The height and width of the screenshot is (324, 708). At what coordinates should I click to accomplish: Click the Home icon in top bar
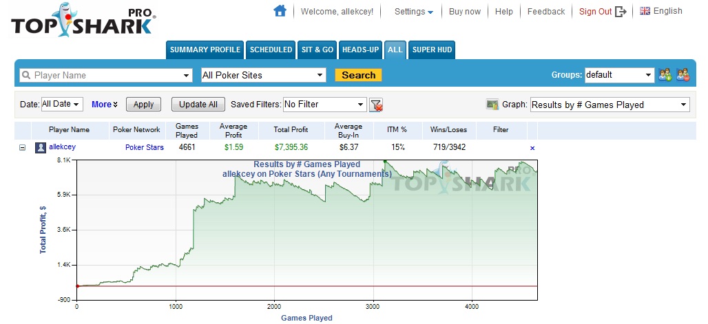point(279,11)
